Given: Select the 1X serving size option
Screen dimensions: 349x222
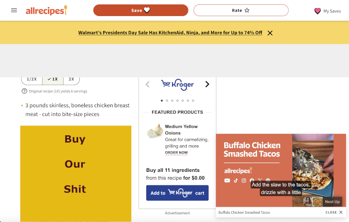Looking at the screenshot, I should click(53, 79).
